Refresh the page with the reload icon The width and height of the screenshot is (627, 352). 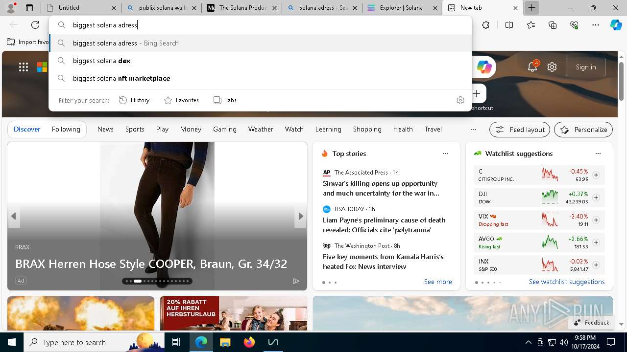click(x=35, y=25)
